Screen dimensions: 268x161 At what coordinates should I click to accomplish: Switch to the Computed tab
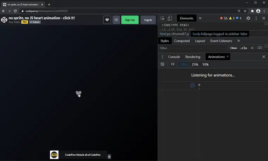pos(182,41)
